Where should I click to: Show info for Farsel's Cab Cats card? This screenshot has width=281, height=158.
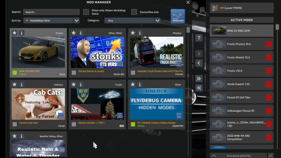[x=21, y=84]
